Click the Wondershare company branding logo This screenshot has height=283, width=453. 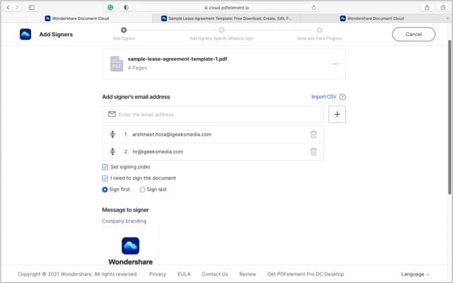pos(130,246)
